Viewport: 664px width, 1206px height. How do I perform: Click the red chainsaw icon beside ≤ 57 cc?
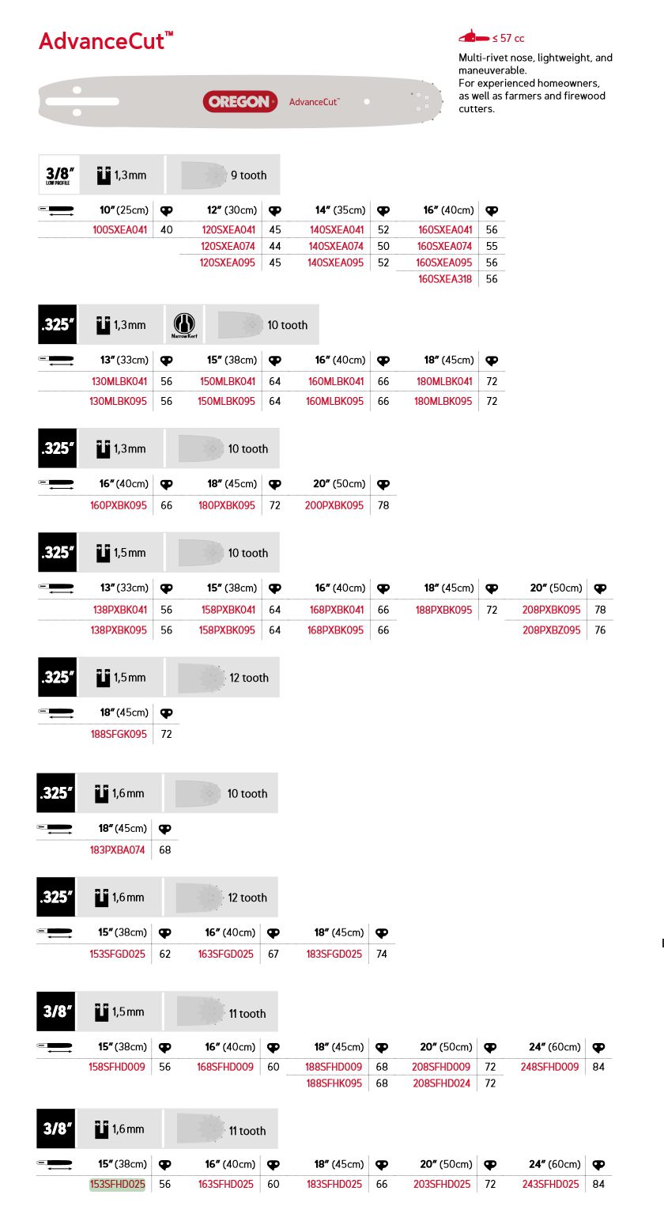click(473, 37)
